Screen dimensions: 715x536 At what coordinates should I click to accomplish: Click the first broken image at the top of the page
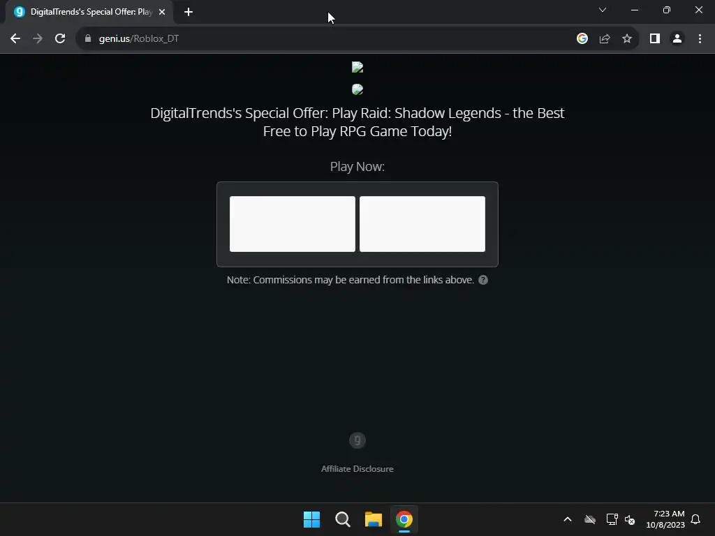click(x=357, y=68)
